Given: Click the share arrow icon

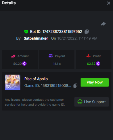Looking at the screenshot, I should point(103,24).
